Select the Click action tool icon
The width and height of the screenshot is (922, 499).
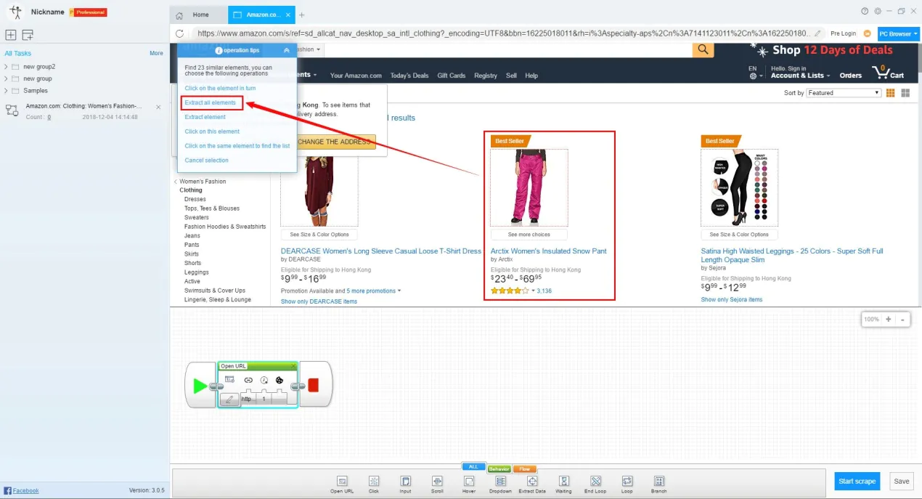pos(374,481)
